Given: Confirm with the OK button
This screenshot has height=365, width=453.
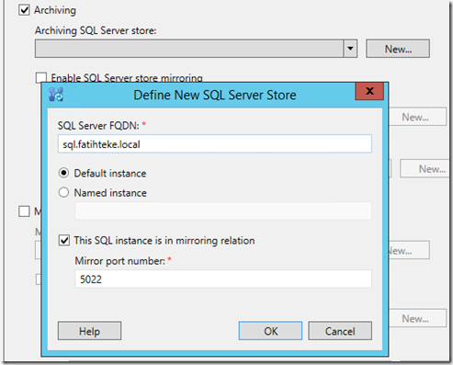Looking at the screenshot, I should (x=270, y=331).
